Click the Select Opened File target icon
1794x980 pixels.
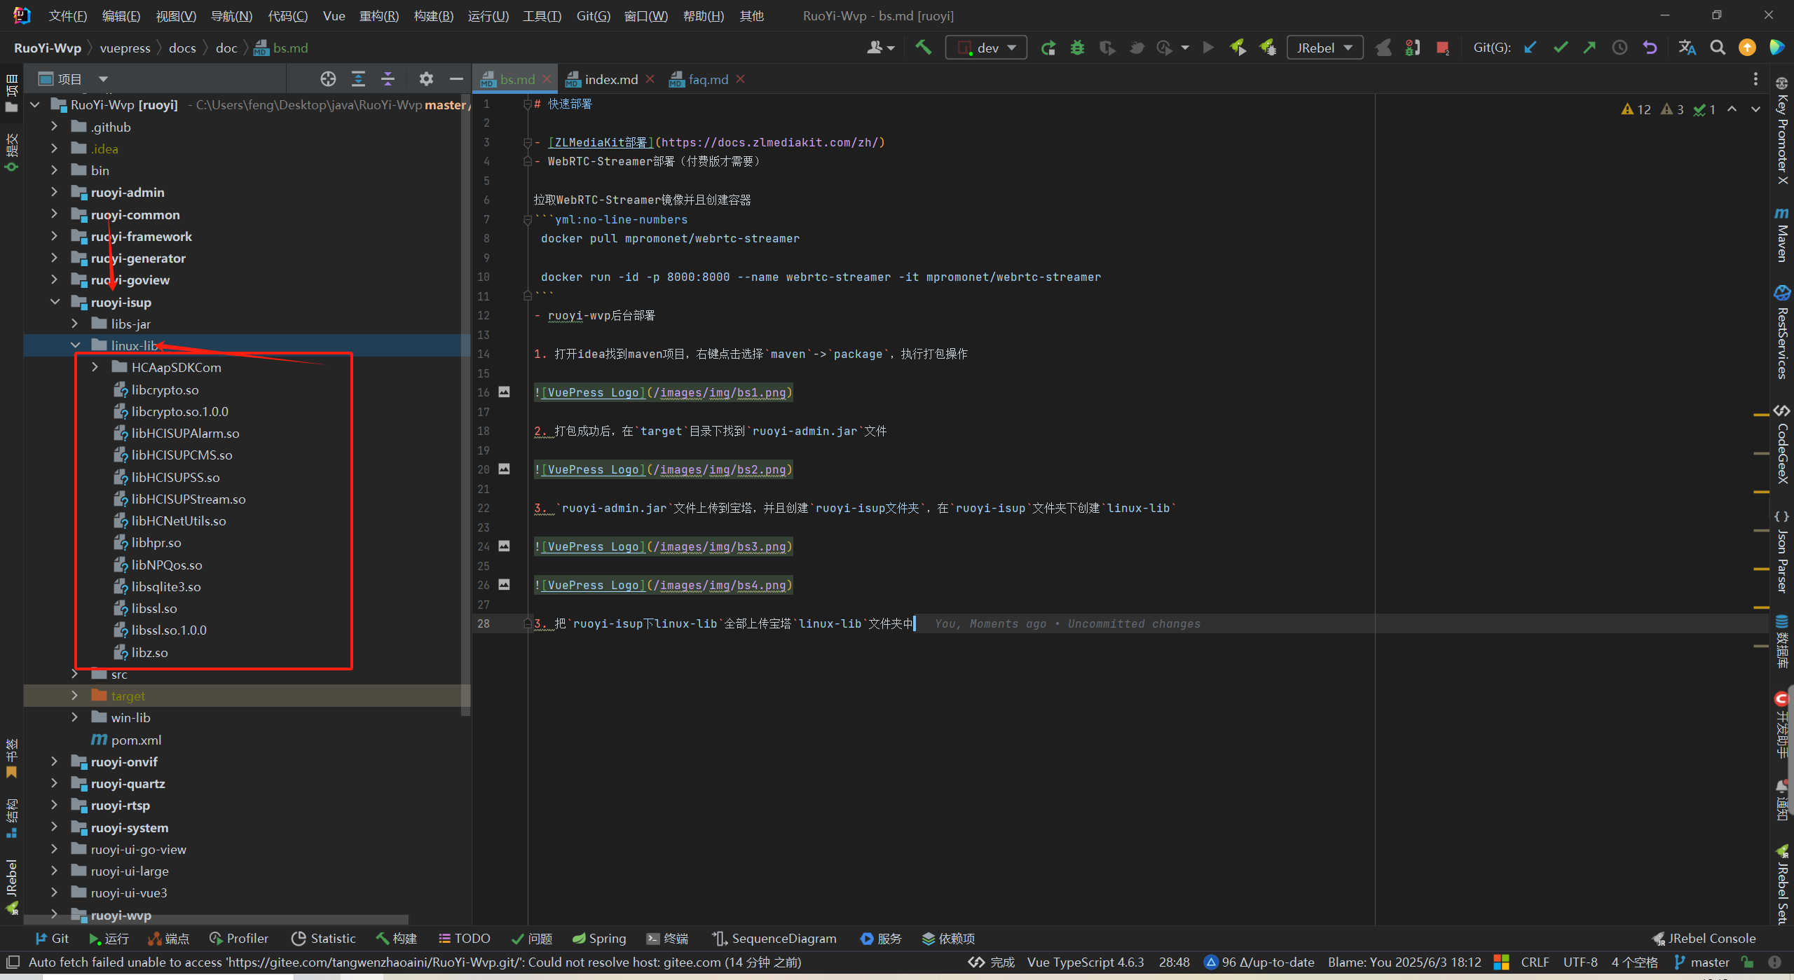pyautogui.click(x=328, y=78)
